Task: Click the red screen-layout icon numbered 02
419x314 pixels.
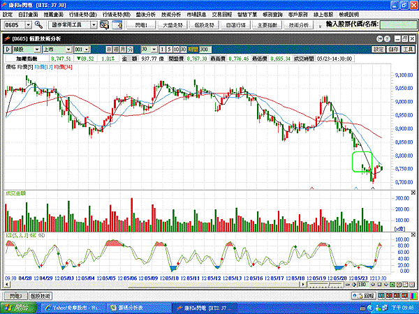Action: (x=389, y=296)
